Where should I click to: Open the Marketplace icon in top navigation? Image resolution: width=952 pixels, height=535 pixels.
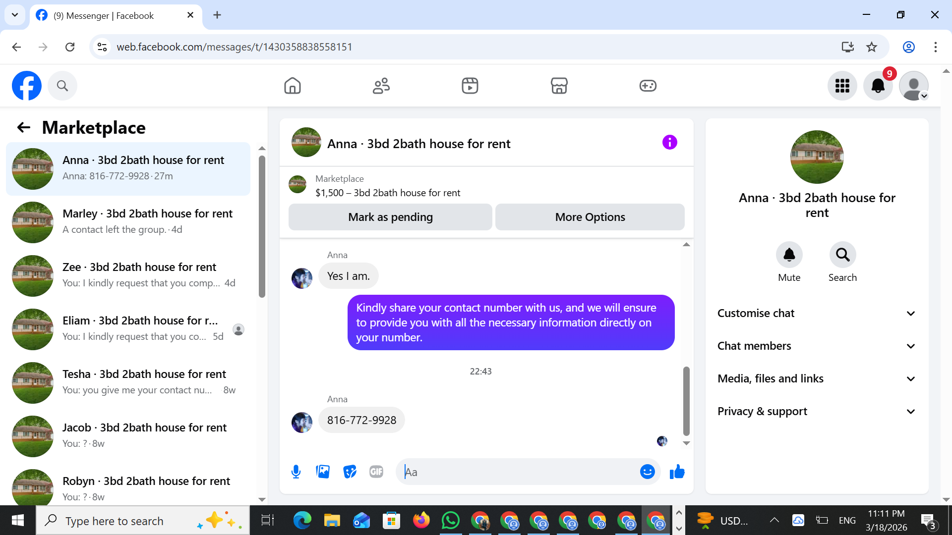point(559,86)
